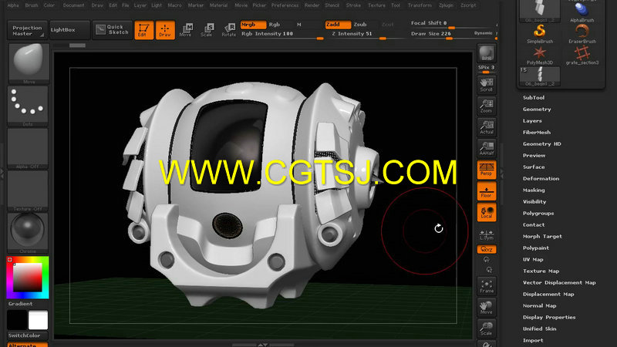Choose the PolyMesh3D star tool
Viewport: 617px width, 347px height.
[x=539, y=55]
